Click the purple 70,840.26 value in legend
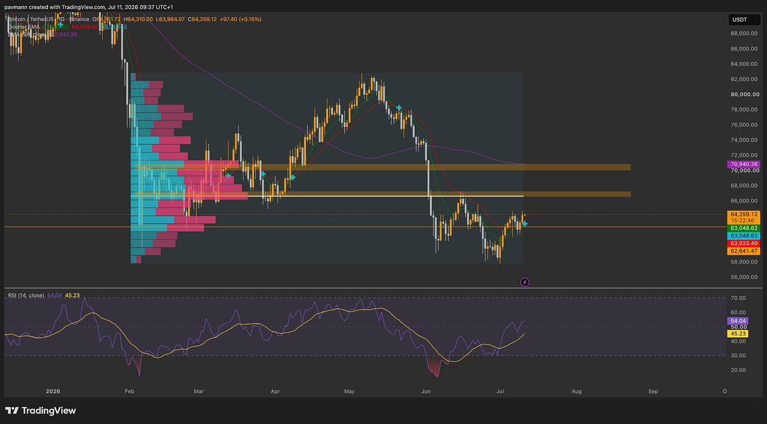The image size is (767, 424). [x=65, y=34]
